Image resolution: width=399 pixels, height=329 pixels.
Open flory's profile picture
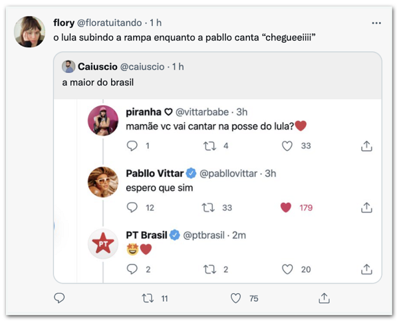tap(32, 31)
